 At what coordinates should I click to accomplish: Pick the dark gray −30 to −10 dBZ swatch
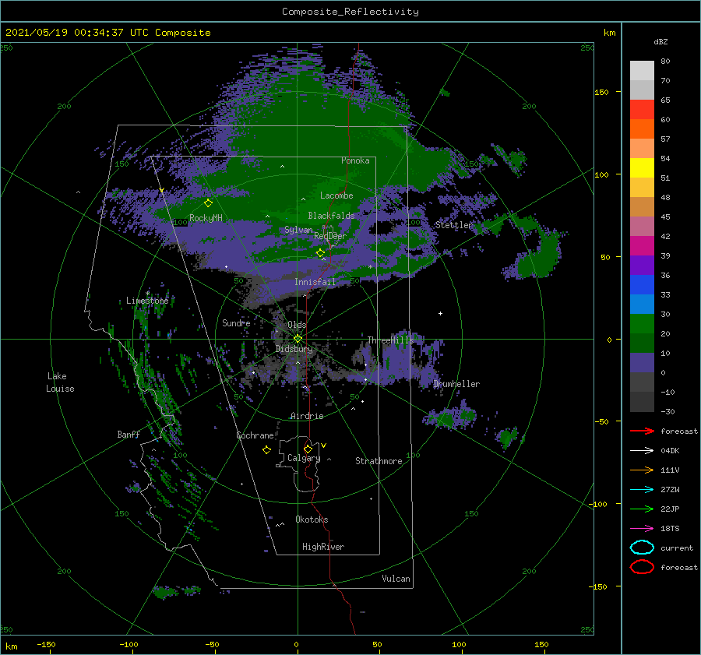click(x=642, y=401)
